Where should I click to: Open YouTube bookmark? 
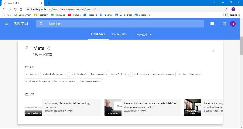point(74,15)
